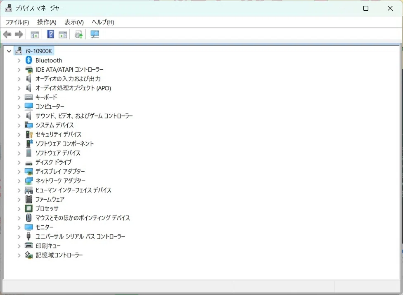
Task: Expand the オーディオの入力および出力 node
Action: tap(19, 79)
